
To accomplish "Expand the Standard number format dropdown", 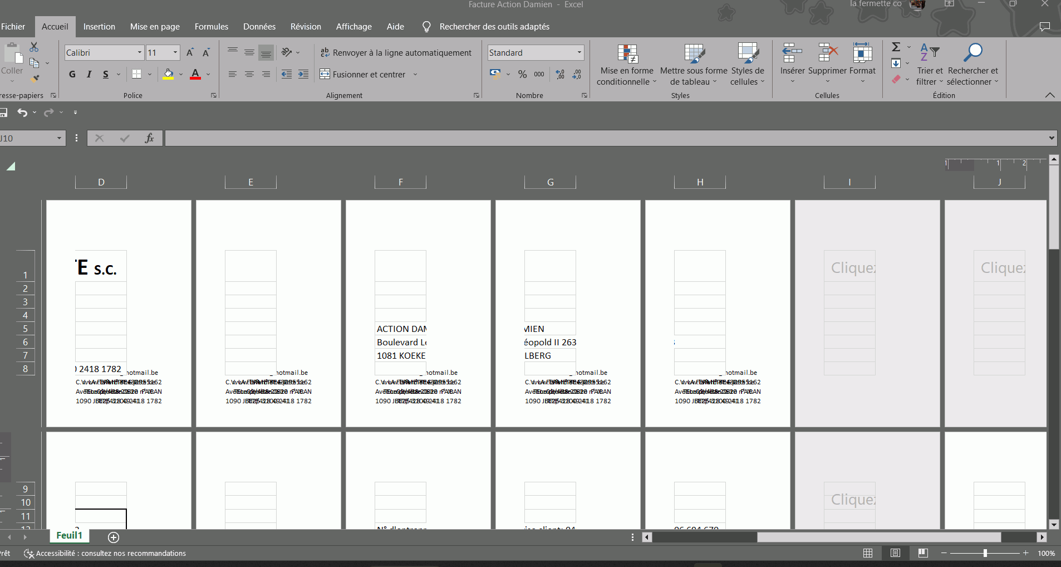I will 579,53.
